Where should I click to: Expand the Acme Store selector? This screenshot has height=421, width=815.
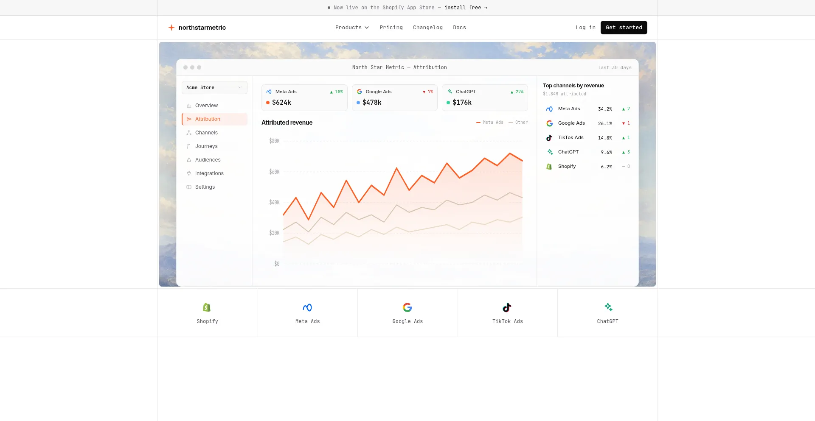pos(214,87)
